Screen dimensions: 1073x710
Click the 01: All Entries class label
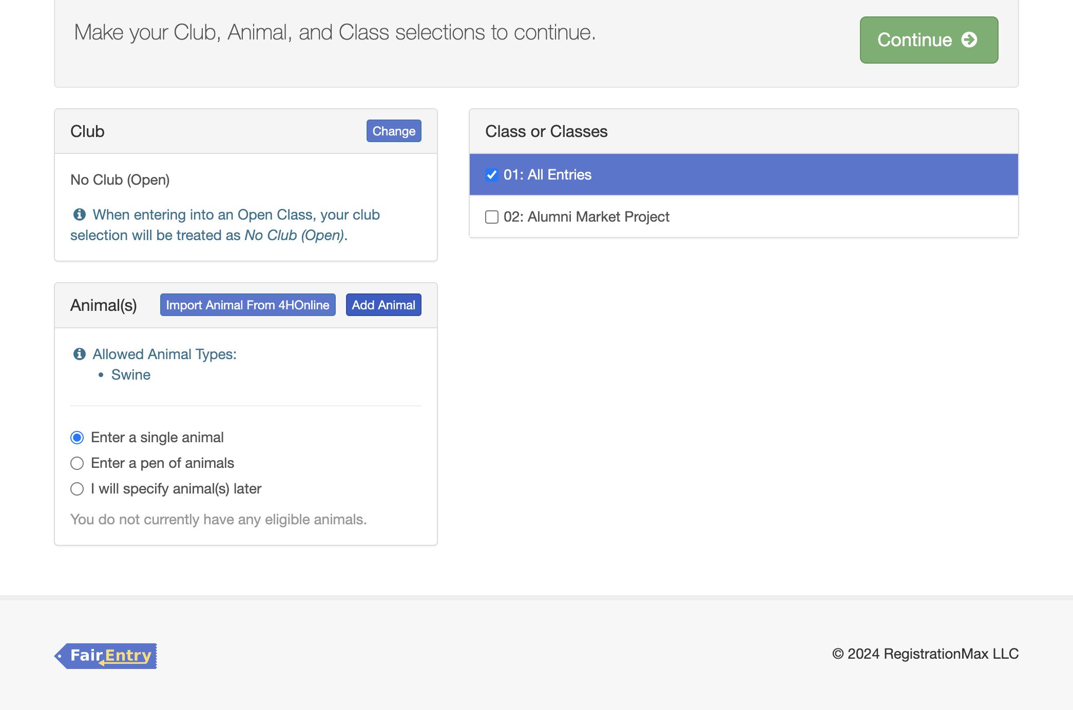(547, 175)
